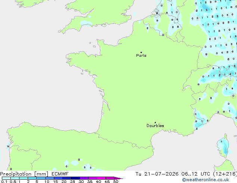This screenshot has width=237, height=183.
Task: Click the Dourbies city label
Action: [x=155, y=125]
